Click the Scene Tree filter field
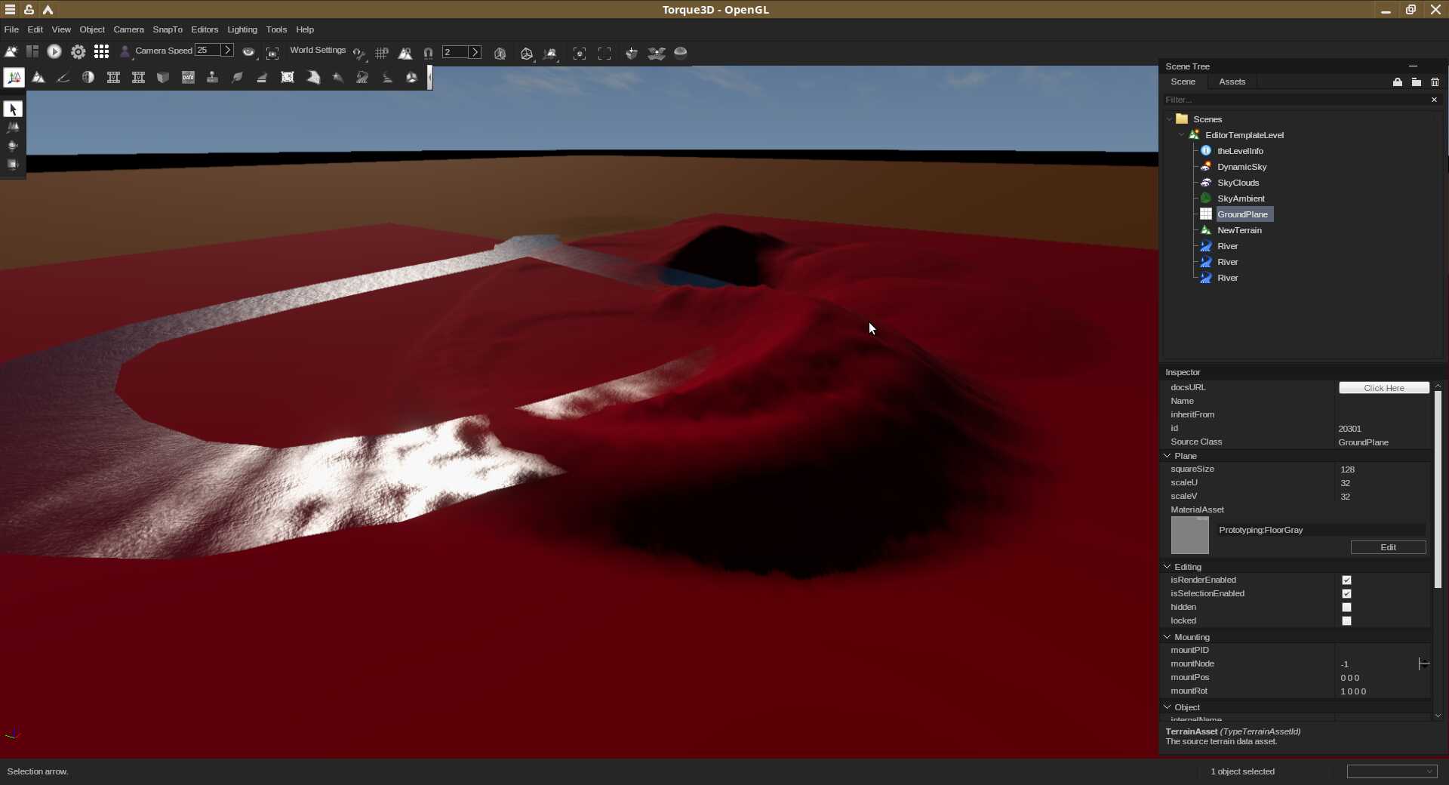The image size is (1449, 785). [x=1295, y=100]
